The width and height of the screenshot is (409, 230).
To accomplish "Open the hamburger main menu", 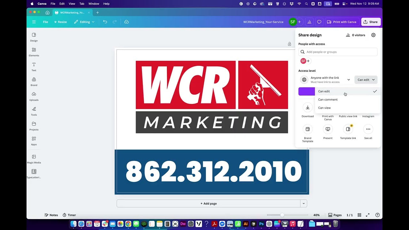I will pyautogui.click(x=34, y=22).
